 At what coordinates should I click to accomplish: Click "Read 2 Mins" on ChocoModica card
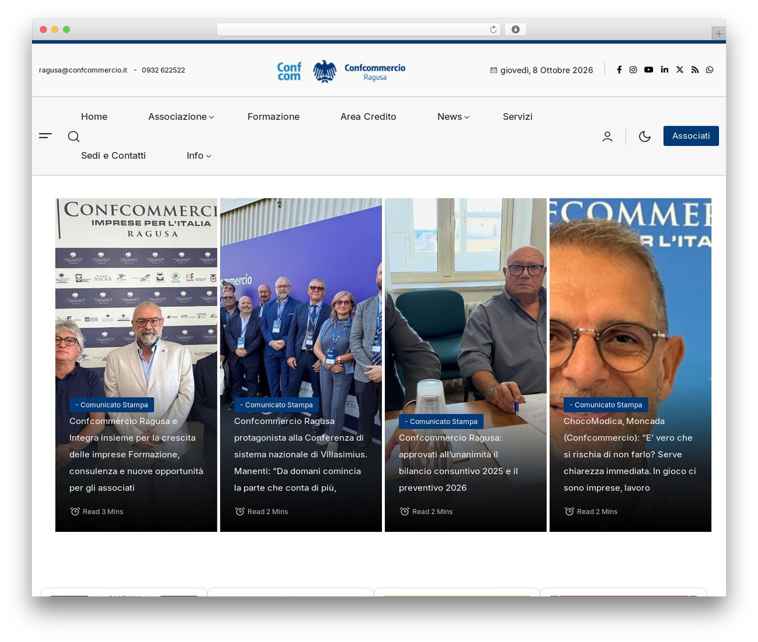click(x=591, y=512)
